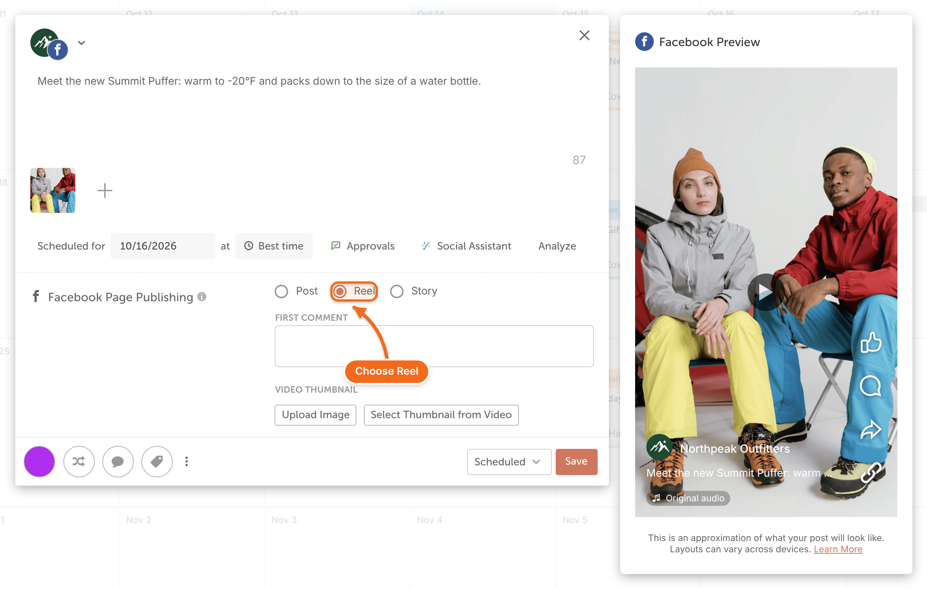Click the Original audio label in preview
This screenshot has width=927, height=589.
tap(688, 498)
